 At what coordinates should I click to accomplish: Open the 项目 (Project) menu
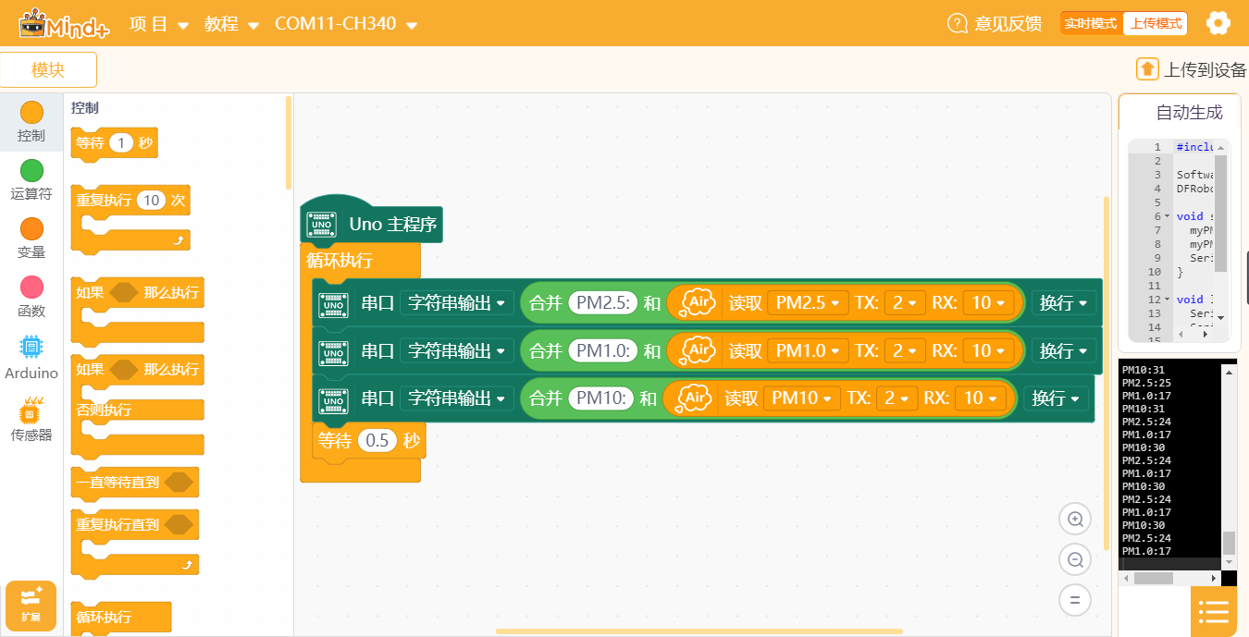tap(159, 24)
